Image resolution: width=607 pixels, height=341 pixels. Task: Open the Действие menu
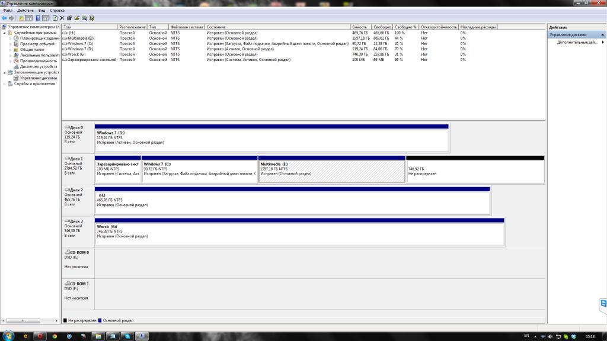pos(25,11)
